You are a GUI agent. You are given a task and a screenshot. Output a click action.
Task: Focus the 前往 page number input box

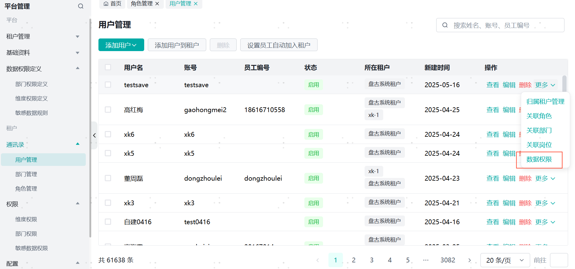click(x=559, y=260)
